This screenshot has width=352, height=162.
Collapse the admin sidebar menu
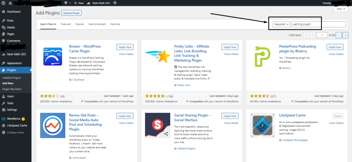[16, 132]
